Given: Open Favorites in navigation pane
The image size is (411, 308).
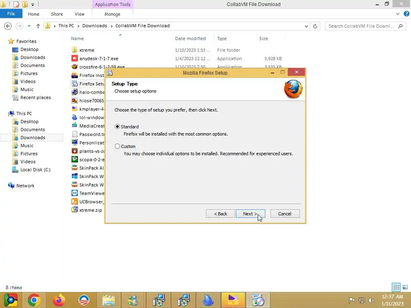Looking at the screenshot, I should (x=26, y=41).
